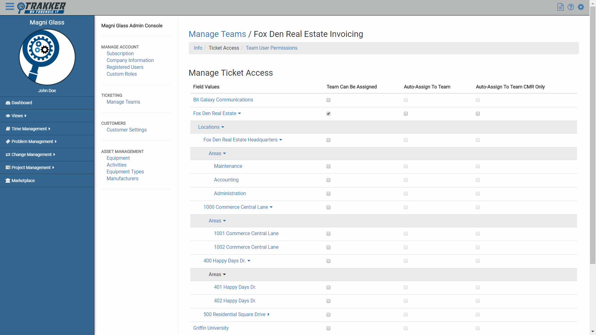The width and height of the screenshot is (596, 335).
Task: Check Team Can Be Assigned for Maintenance
Action: click(x=328, y=166)
